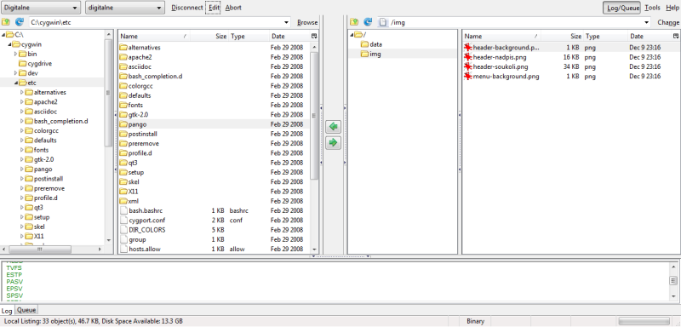681x327 pixels.
Task: Click header-background png file icon
Action: (x=467, y=48)
